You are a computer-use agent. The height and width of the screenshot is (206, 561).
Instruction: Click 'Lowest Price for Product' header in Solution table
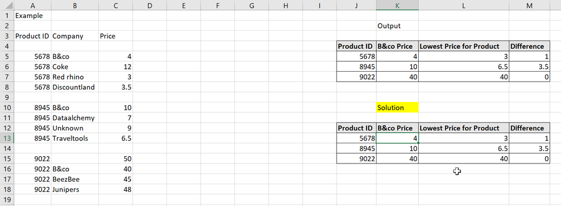click(x=464, y=128)
